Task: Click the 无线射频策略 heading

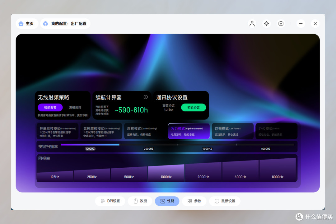Action: tap(54, 97)
